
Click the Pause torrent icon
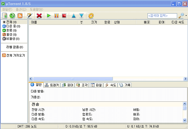point(56,16)
